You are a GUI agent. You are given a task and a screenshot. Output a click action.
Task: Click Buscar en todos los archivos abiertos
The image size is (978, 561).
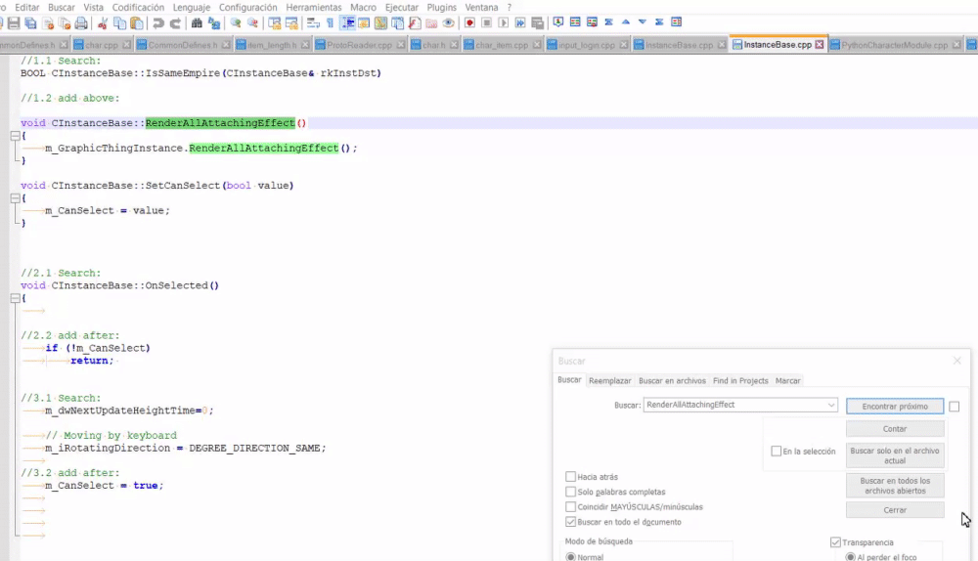[895, 486]
